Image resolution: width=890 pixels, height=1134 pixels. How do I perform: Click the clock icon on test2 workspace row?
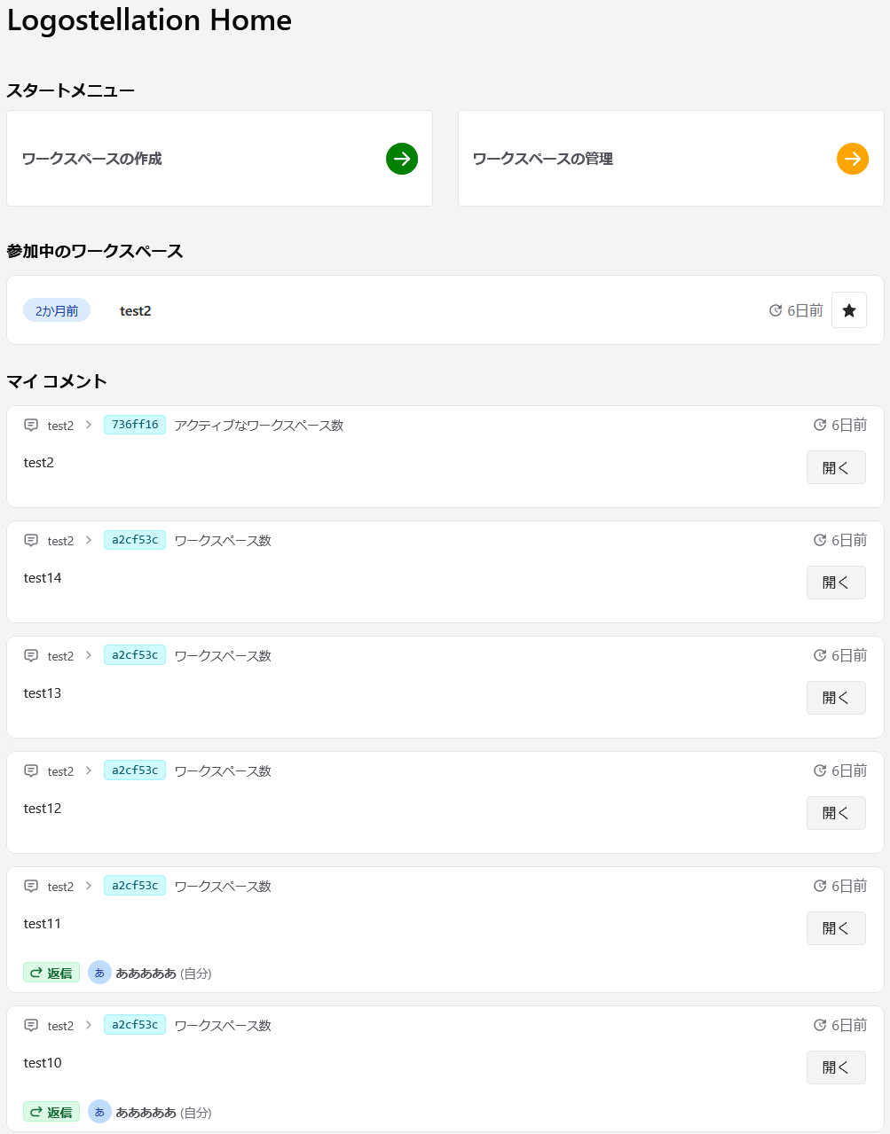[x=776, y=310]
